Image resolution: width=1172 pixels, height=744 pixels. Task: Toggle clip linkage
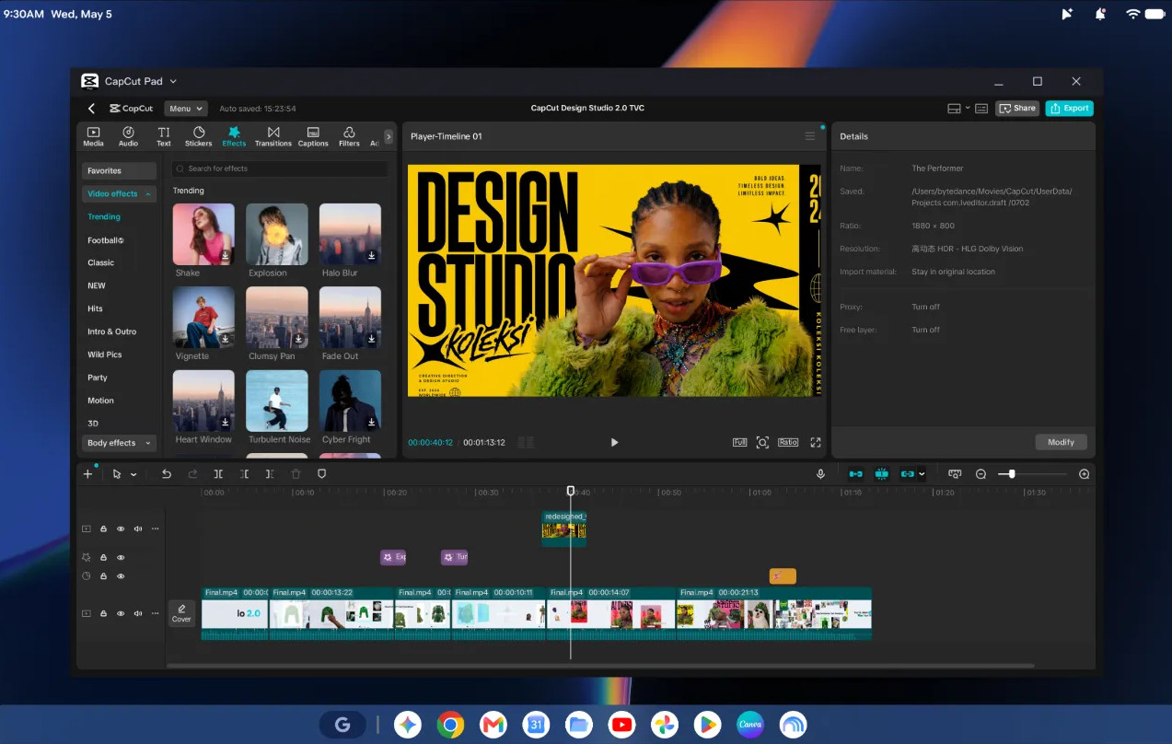[x=908, y=474]
